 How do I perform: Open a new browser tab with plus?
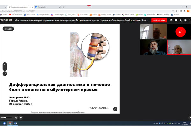click(63, 7)
